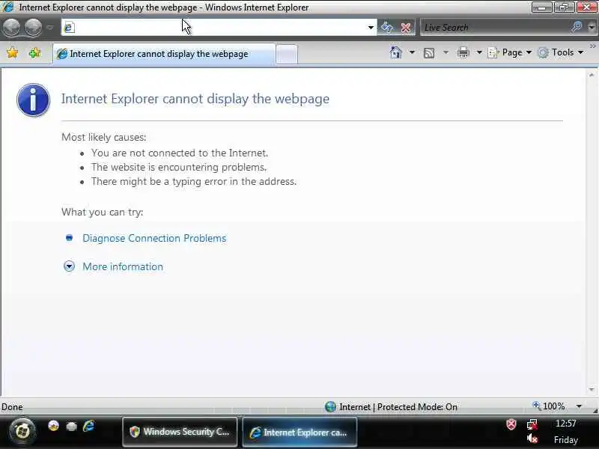Expand the Home button dropdown arrow

[x=412, y=52]
